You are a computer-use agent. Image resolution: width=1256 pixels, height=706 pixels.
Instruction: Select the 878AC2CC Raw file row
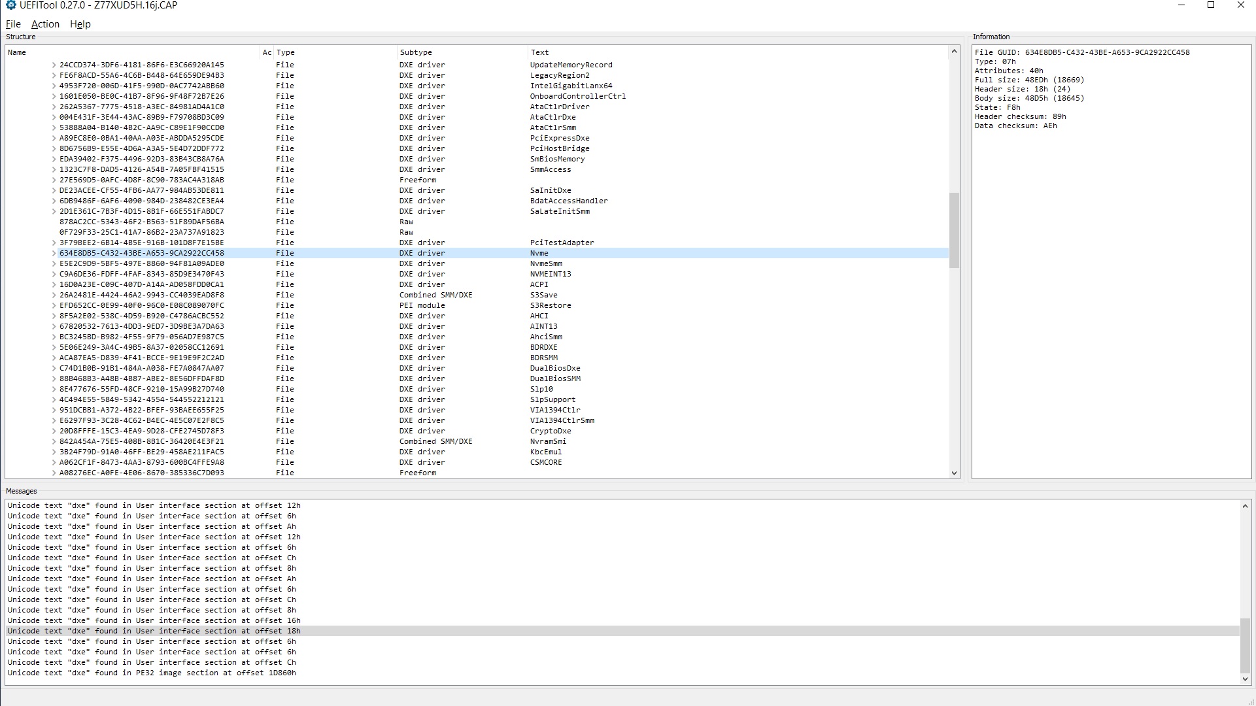[477, 222]
